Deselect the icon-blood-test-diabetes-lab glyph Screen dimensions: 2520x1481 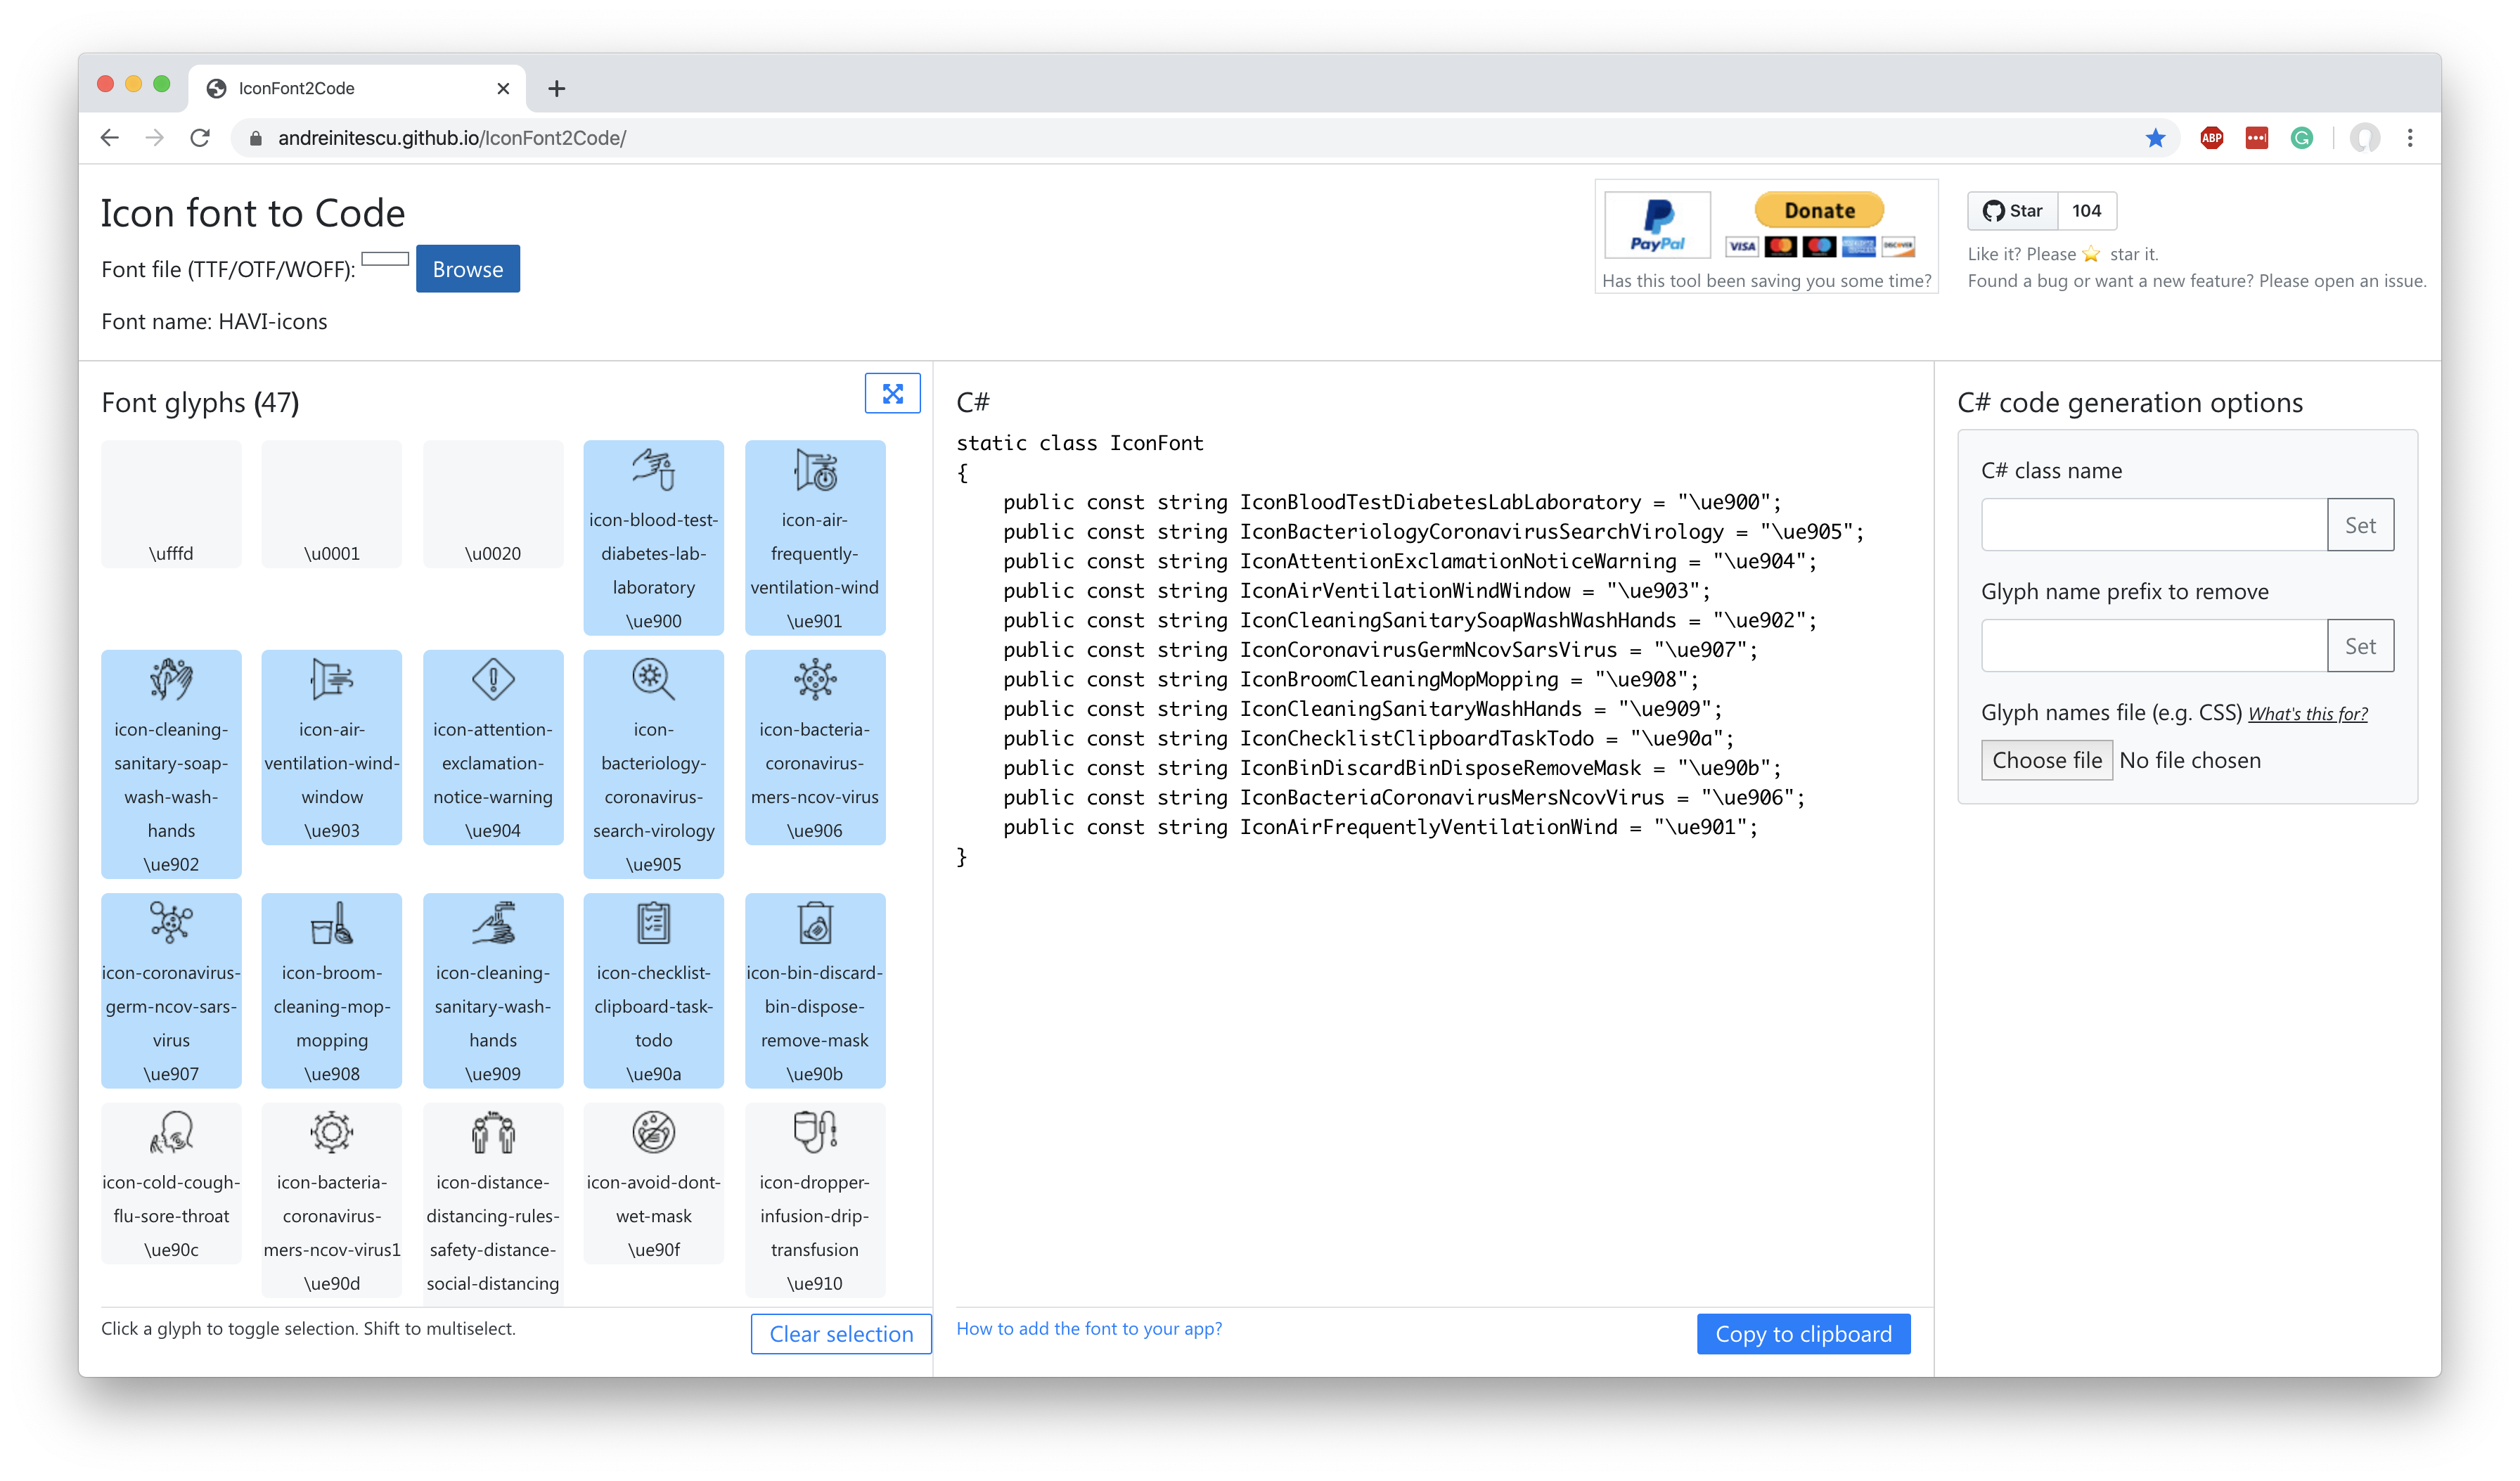[x=653, y=537]
